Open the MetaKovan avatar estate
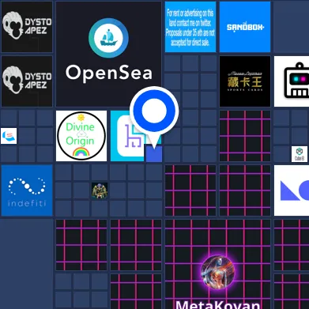 (217, 264)
